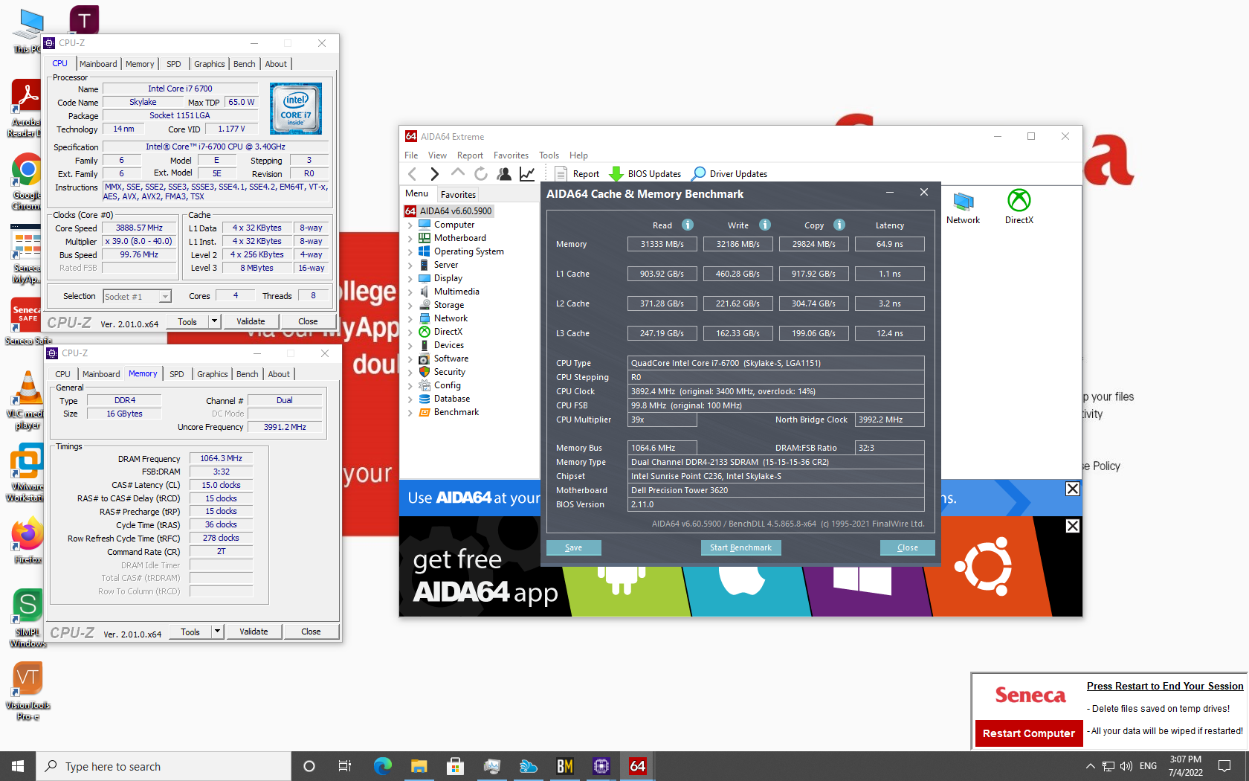Open Microsoft Edge in the taskbar
Viewport: 1249px width, 781px height.
[383, 766]
